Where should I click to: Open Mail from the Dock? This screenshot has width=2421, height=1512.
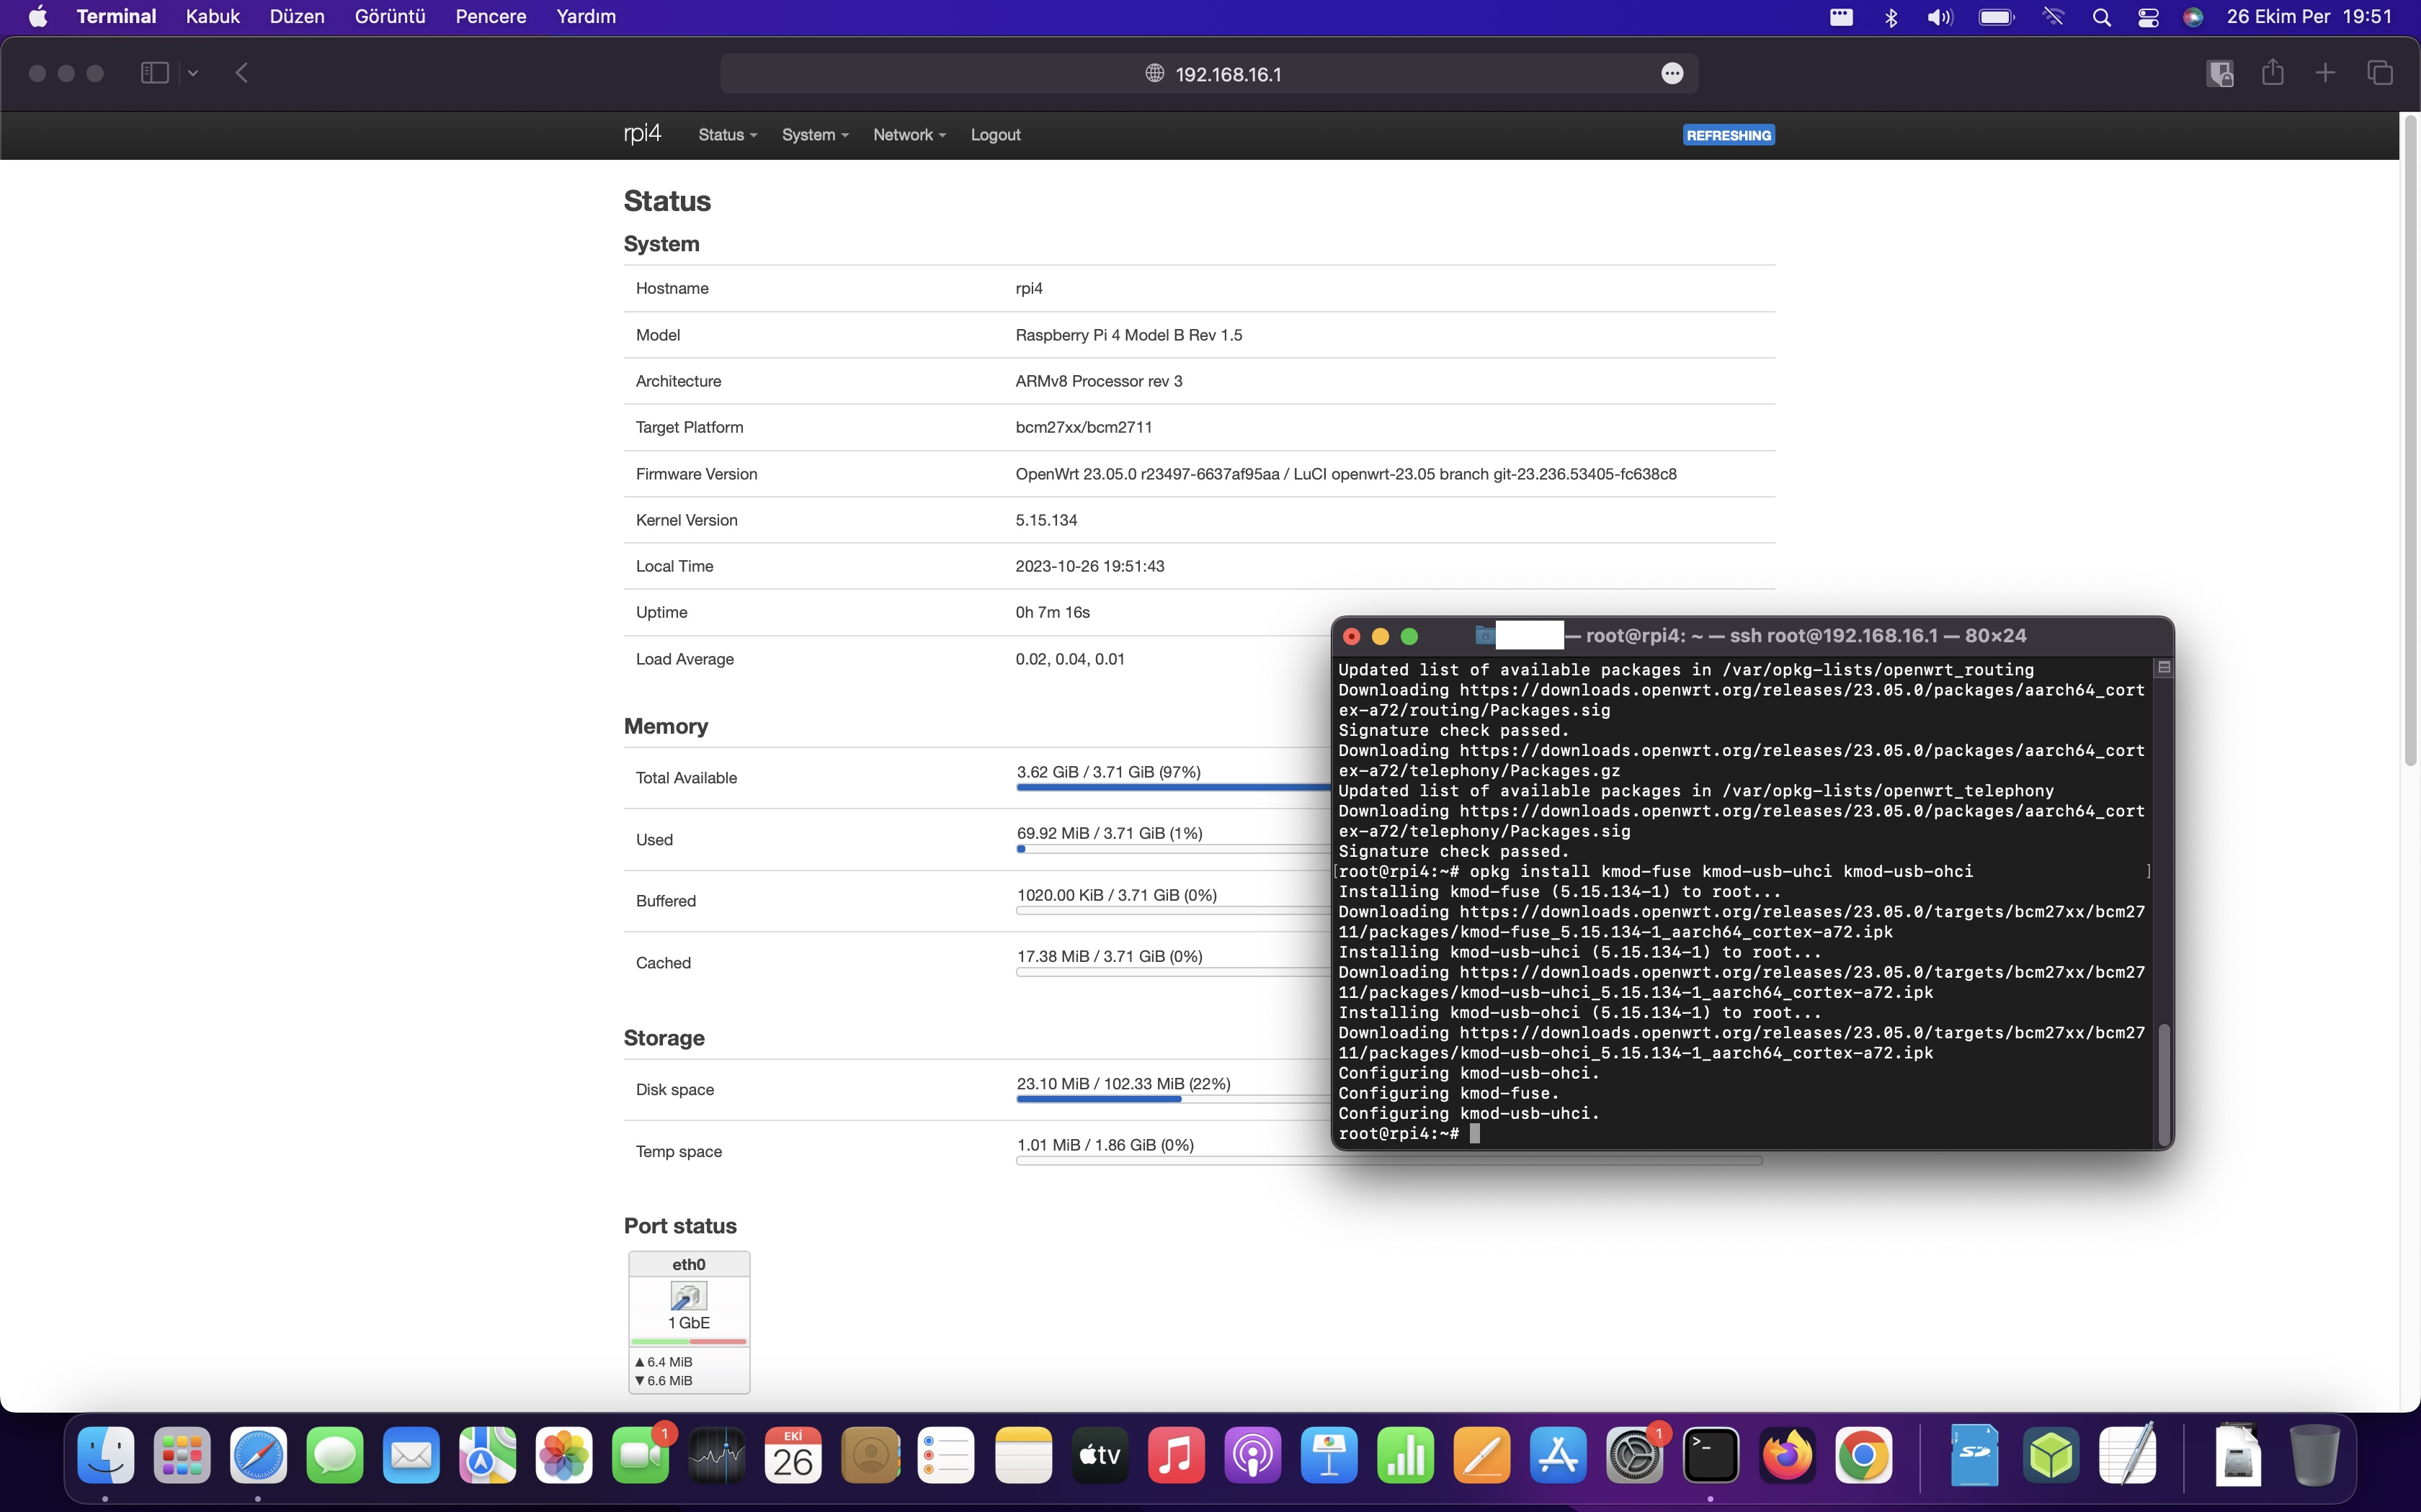411,1455
